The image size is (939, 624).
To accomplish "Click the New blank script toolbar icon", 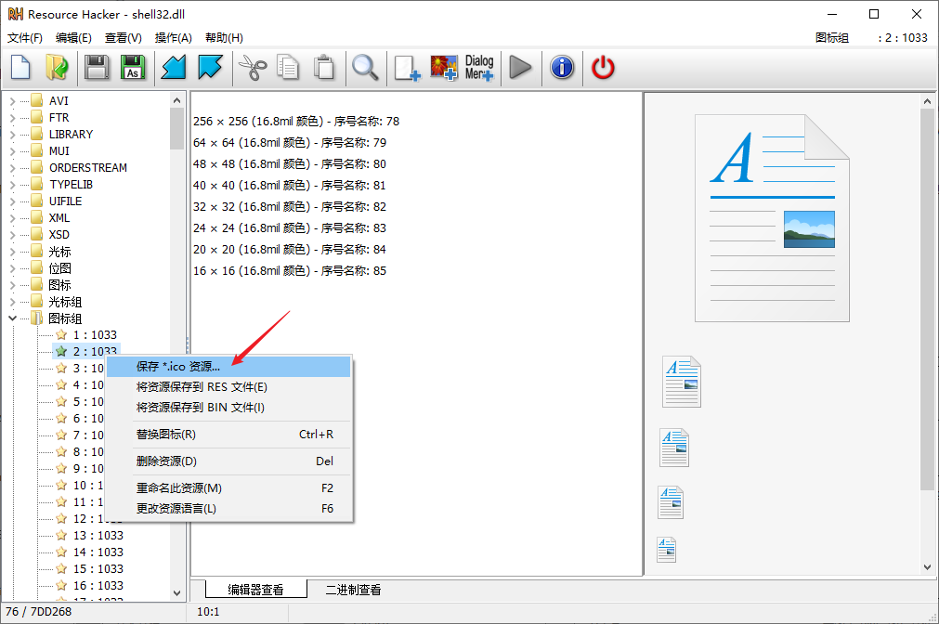I will [x=20, y=68].
